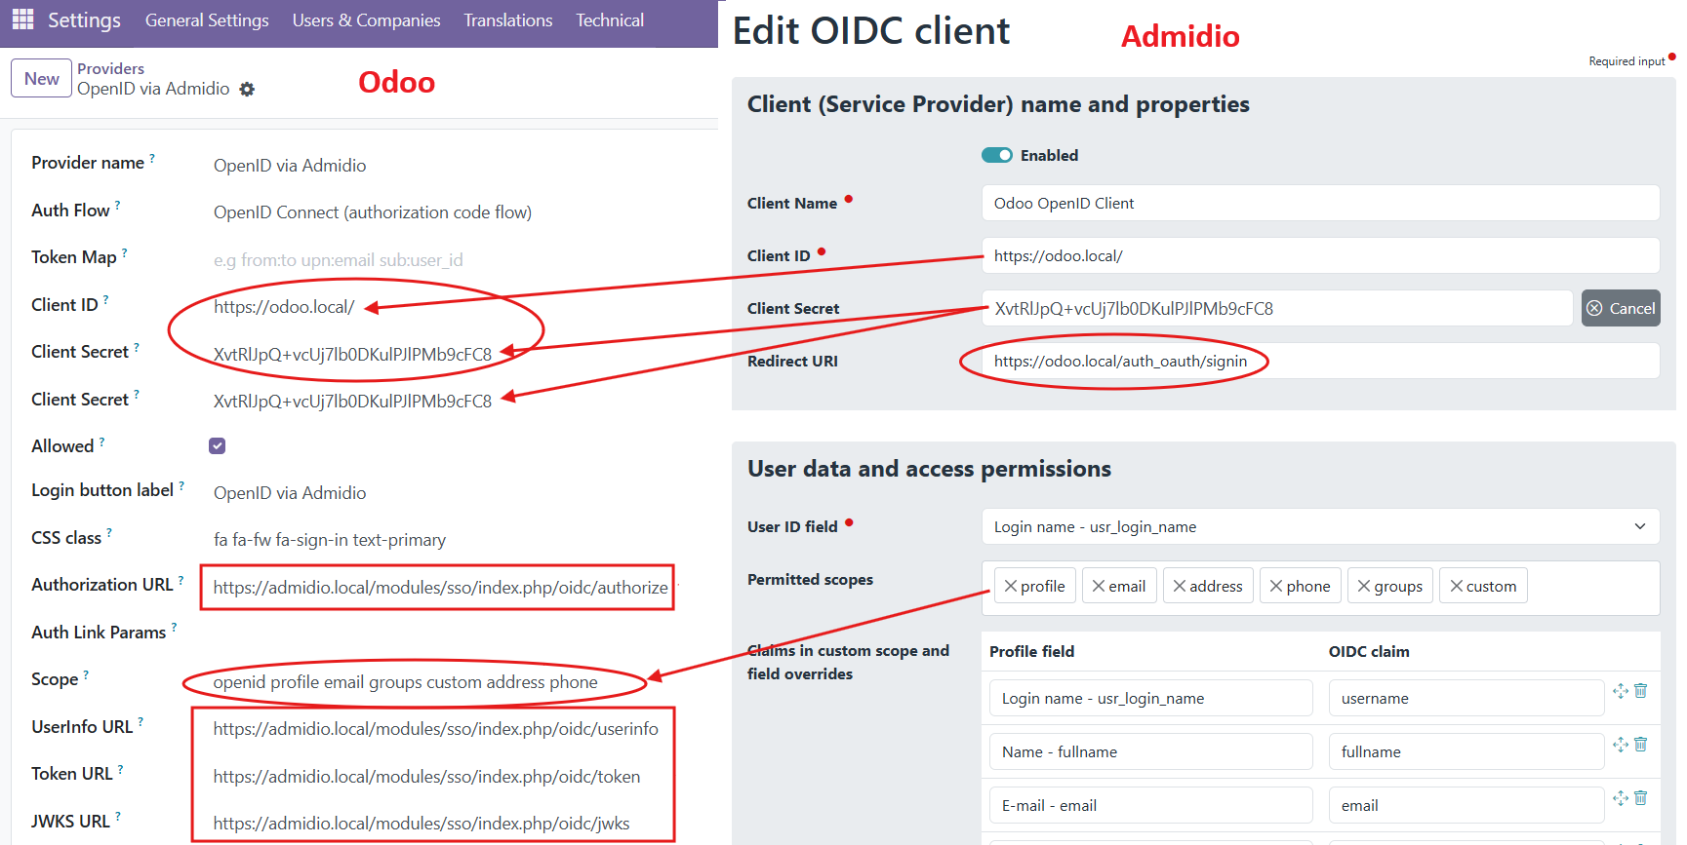Expand the User ID field dropdown
This screenshot has height=845, width=1687.
[1320, 526]
